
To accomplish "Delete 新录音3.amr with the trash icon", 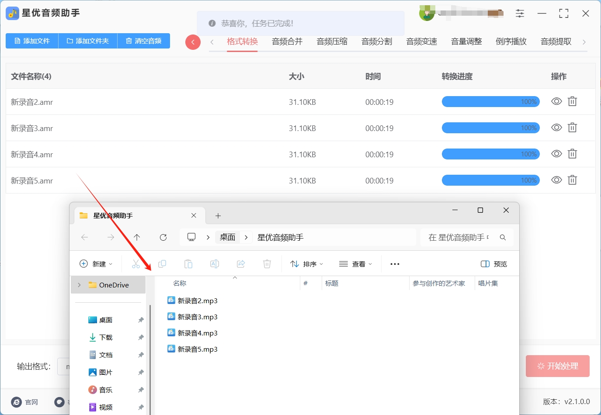I will tap(572, 128).
